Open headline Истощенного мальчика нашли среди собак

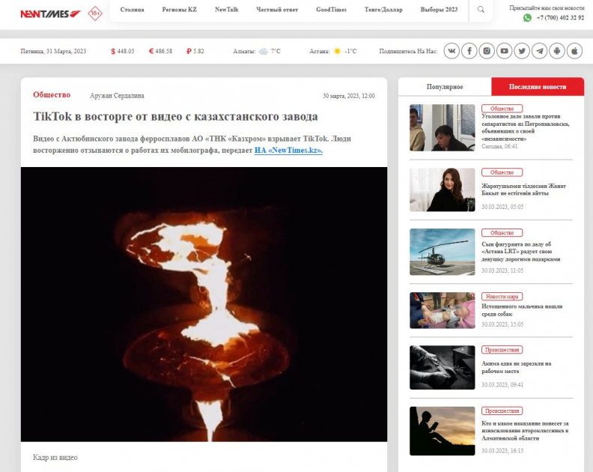pos(522,310)
